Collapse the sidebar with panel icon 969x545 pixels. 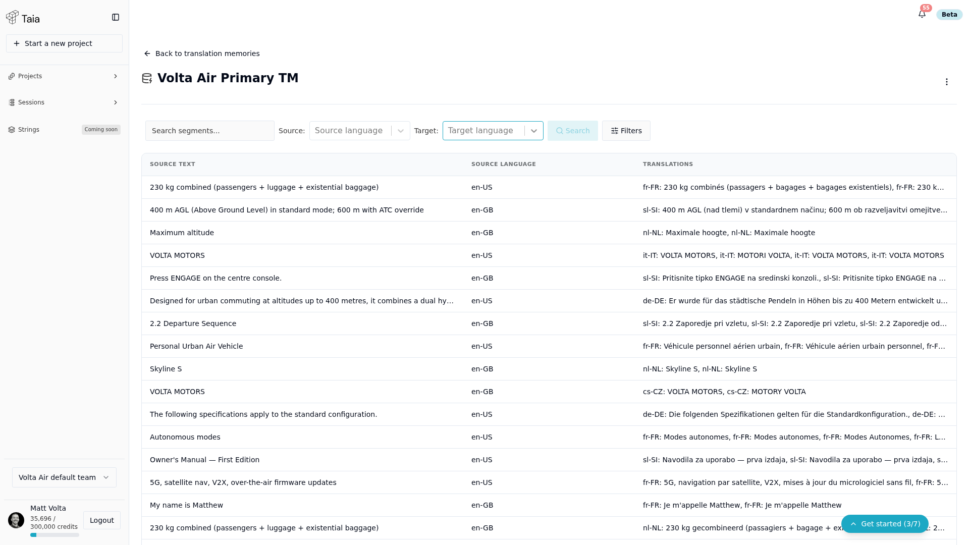point(116,18)
